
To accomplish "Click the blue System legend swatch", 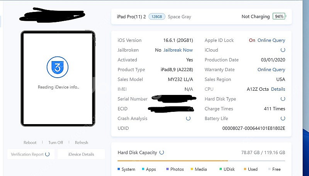I will [x=119, y=169].
